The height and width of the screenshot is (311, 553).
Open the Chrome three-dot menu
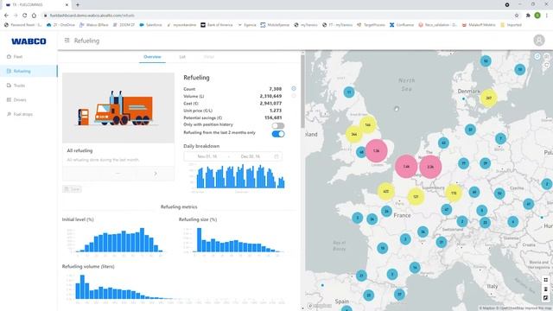coord(547,16)
